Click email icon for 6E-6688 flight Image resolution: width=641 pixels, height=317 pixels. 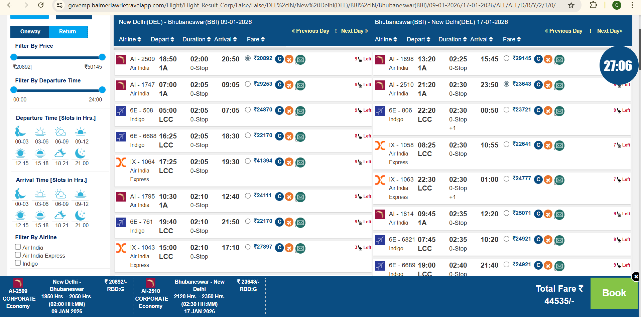[300, 137]
